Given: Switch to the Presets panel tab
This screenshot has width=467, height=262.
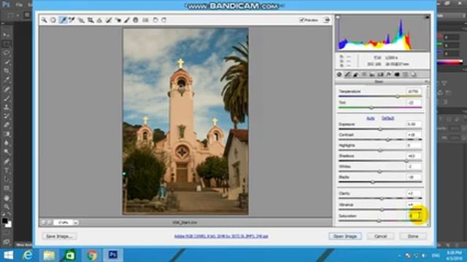Looking at the screenshot, I should pyautogui.click(x=406, y=74).
